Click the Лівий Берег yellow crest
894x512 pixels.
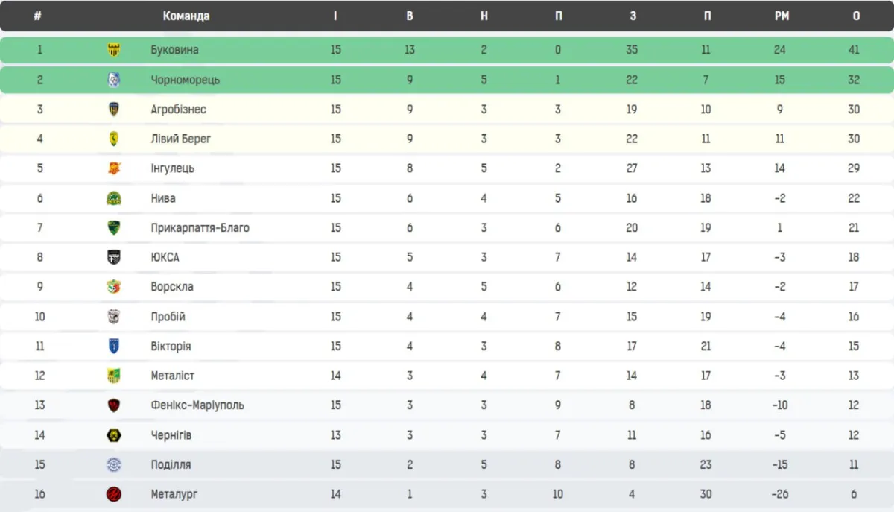tap(114, 139)
